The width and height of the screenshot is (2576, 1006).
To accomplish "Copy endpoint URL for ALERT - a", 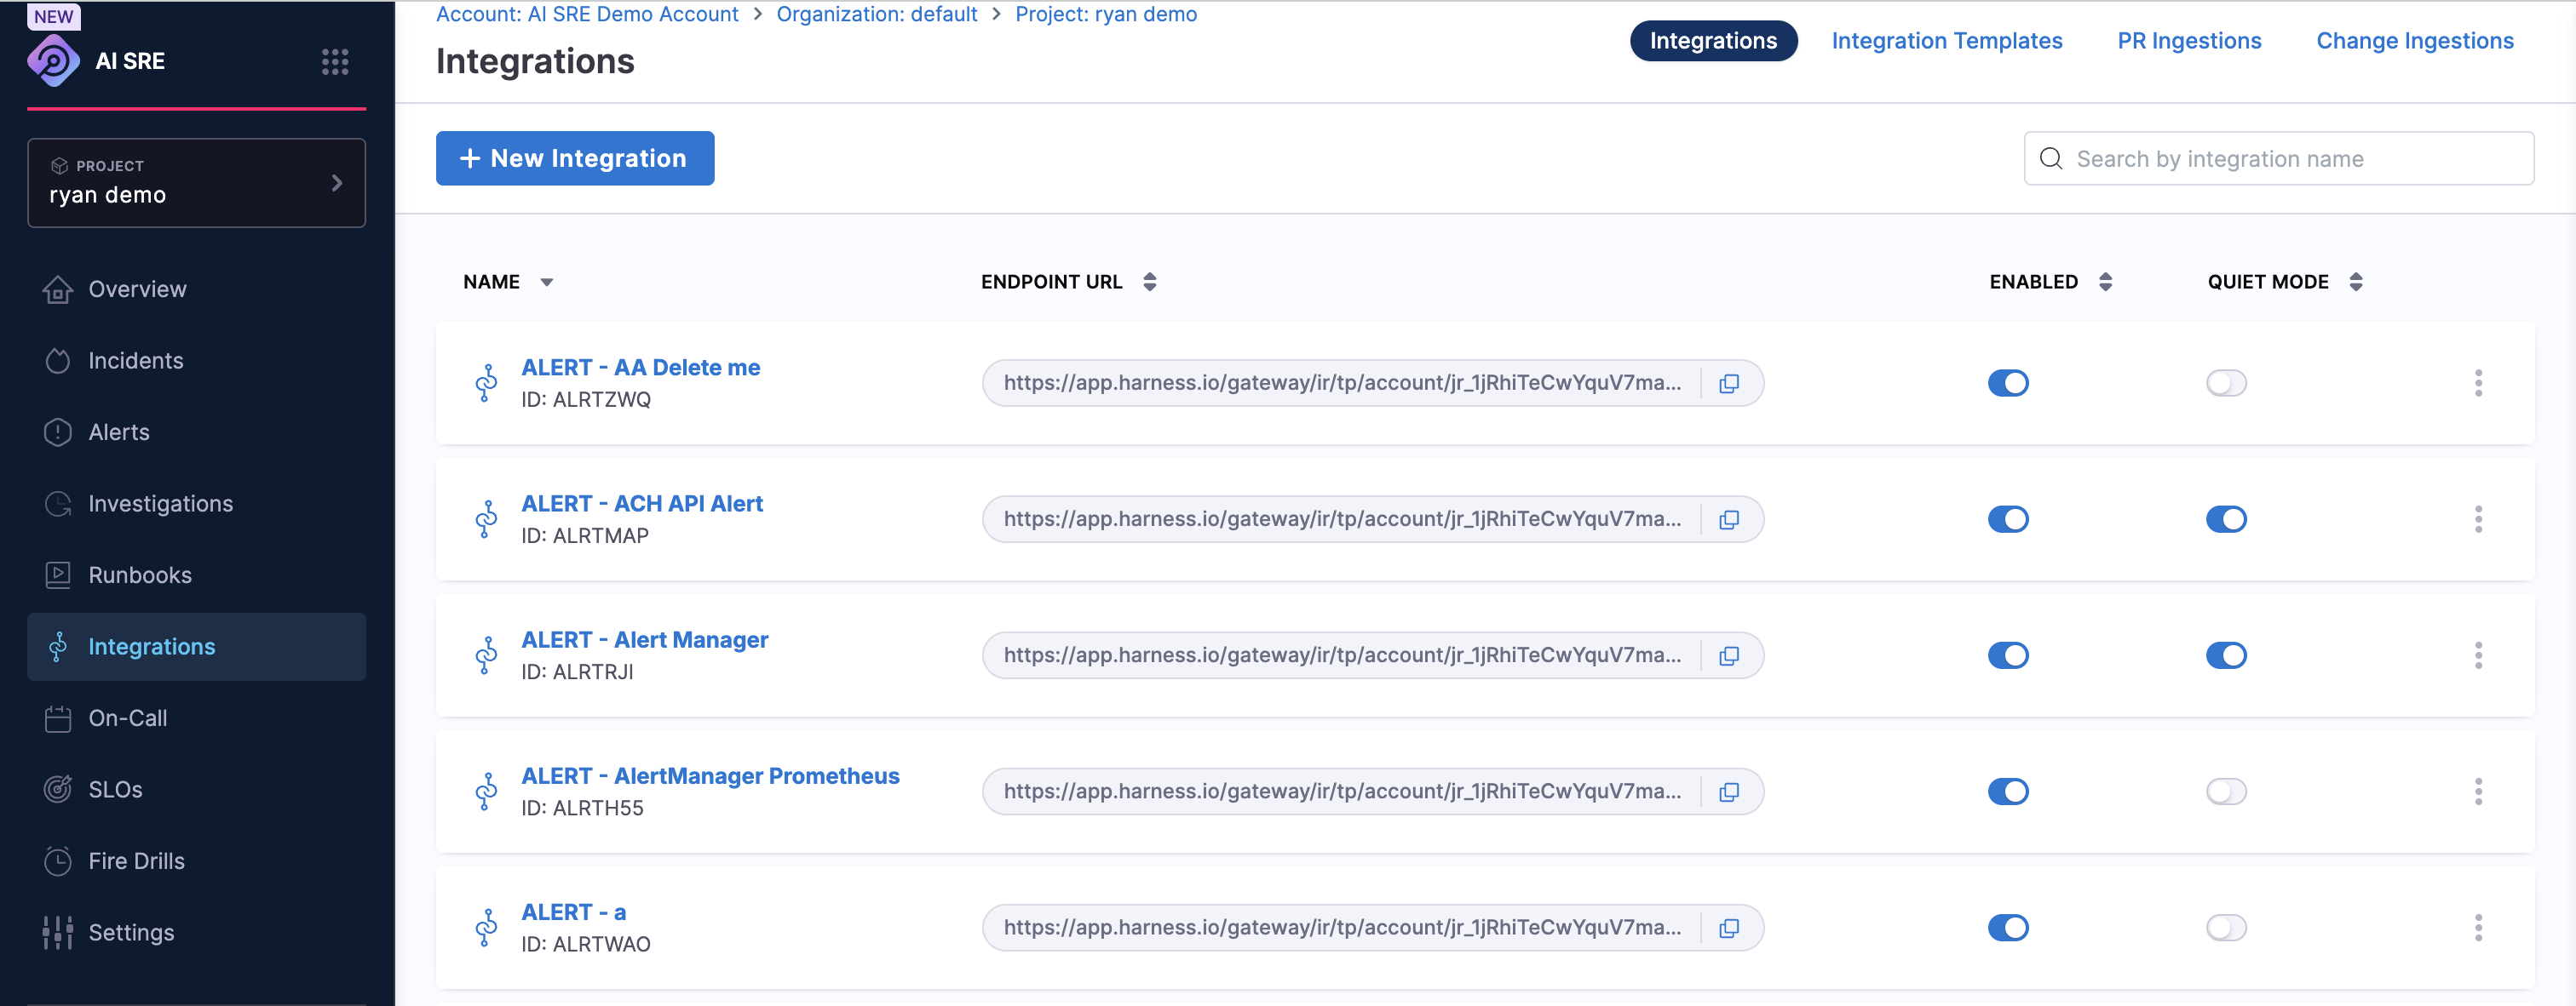I will point(1729,928).
